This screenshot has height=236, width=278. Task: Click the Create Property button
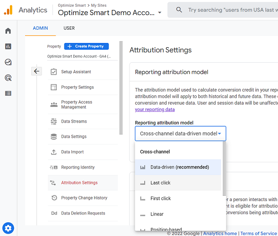click(87, 46)
